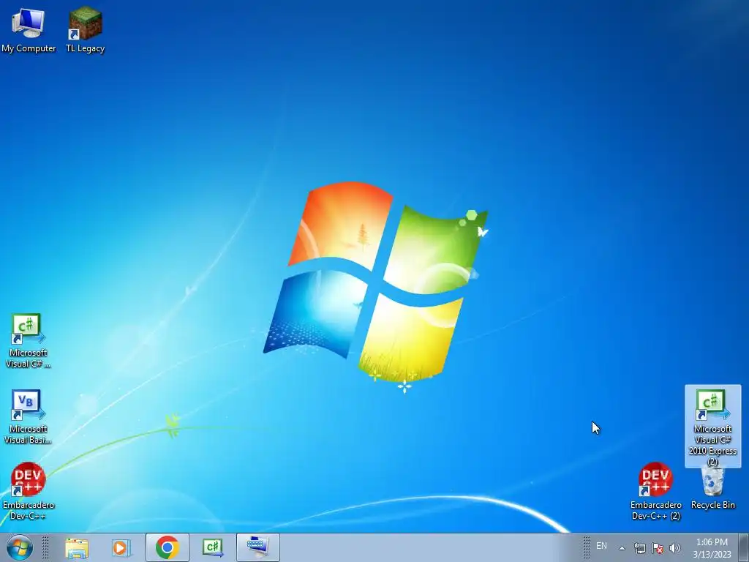Select Embarcadero Dev-C++ shortcut on left side

[x=28, y=491]
